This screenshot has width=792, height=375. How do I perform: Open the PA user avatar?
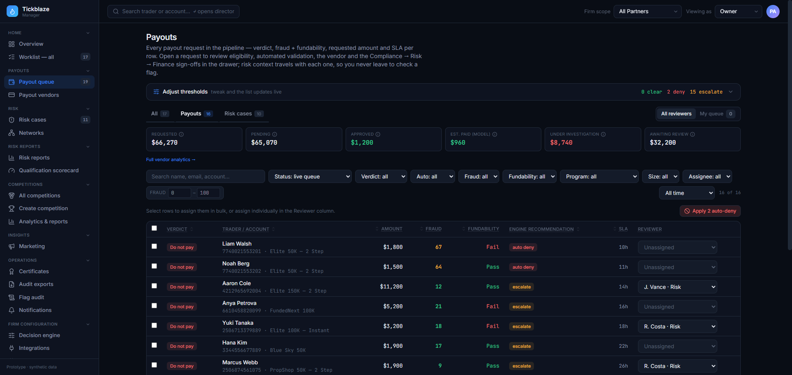pyautogui.click(x=773, y=12)
